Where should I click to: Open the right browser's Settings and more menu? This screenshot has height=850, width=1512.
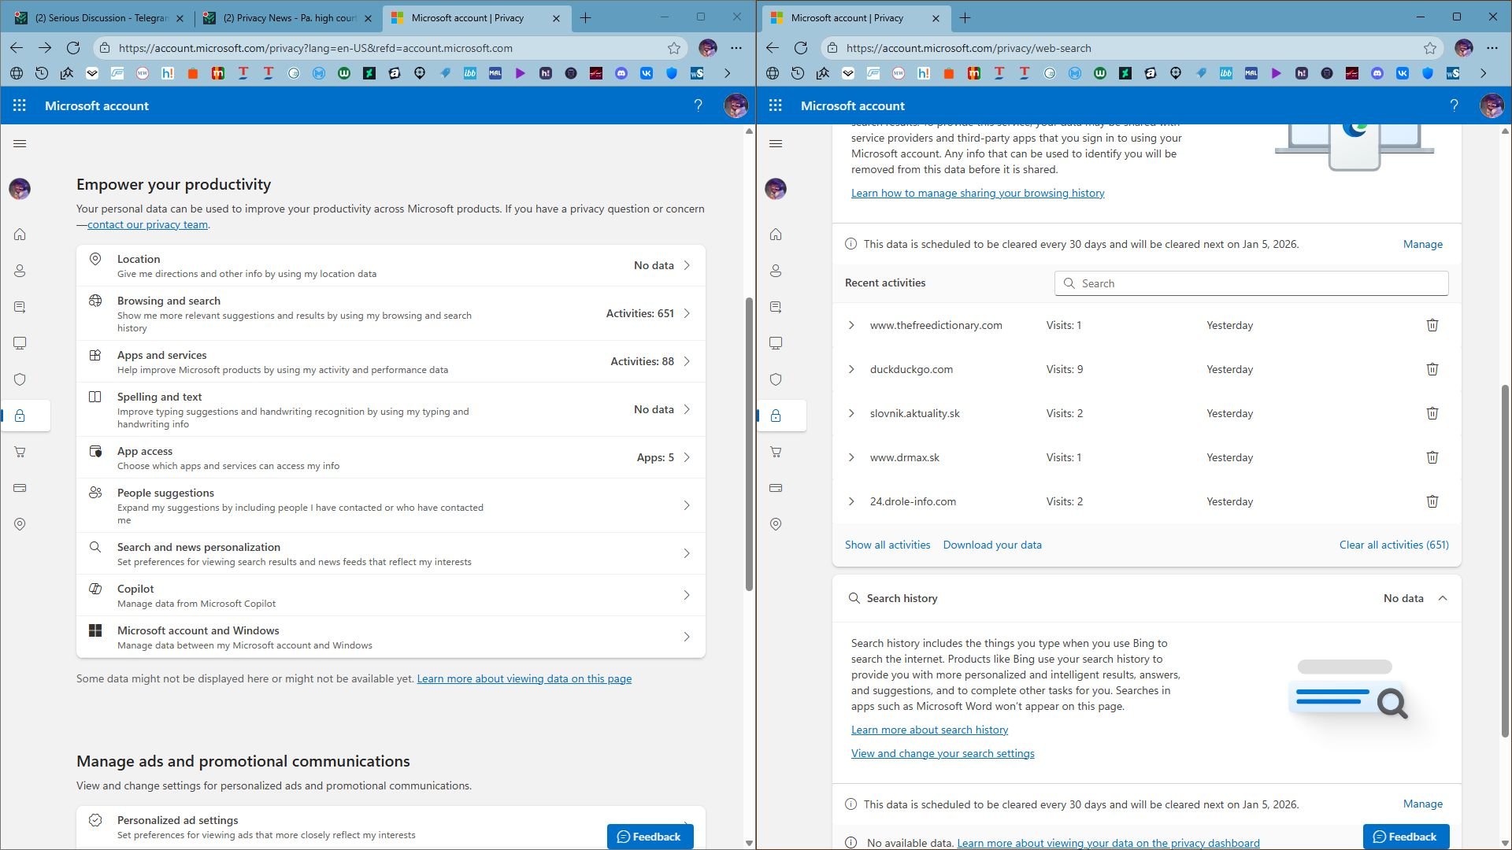pos(1492,48)
